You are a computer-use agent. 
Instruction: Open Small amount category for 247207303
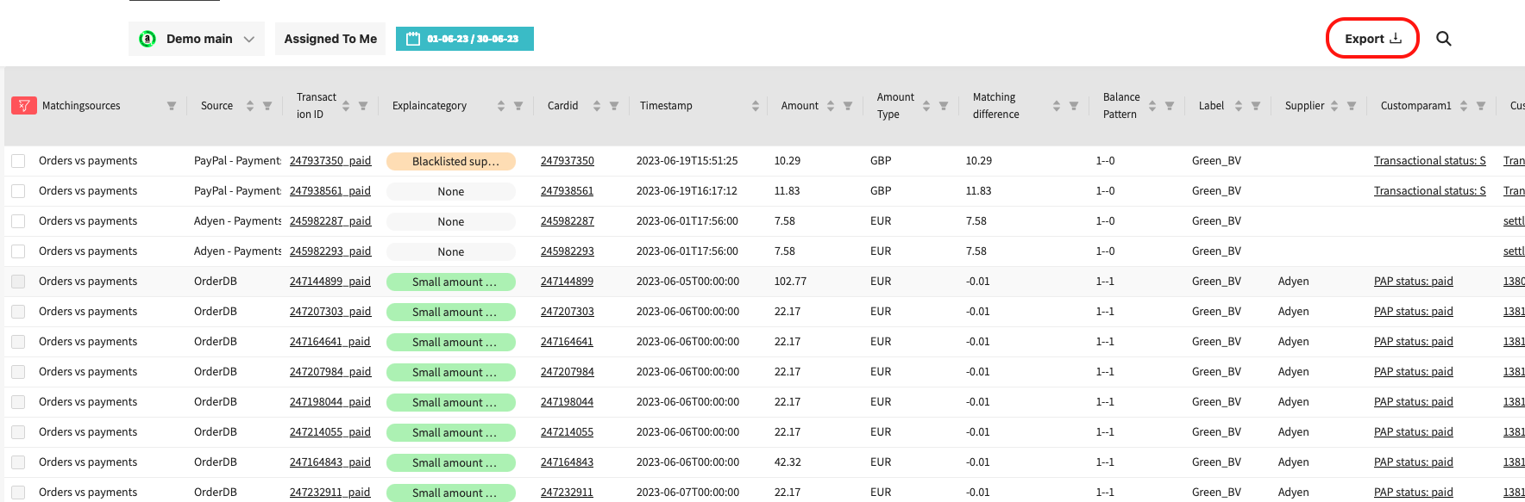click(x=451, y=312)
